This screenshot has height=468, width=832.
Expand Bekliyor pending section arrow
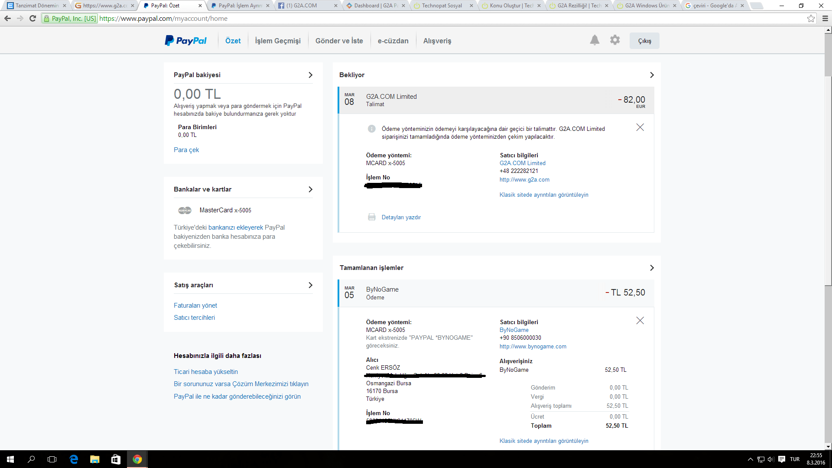(x=652, y=75)
